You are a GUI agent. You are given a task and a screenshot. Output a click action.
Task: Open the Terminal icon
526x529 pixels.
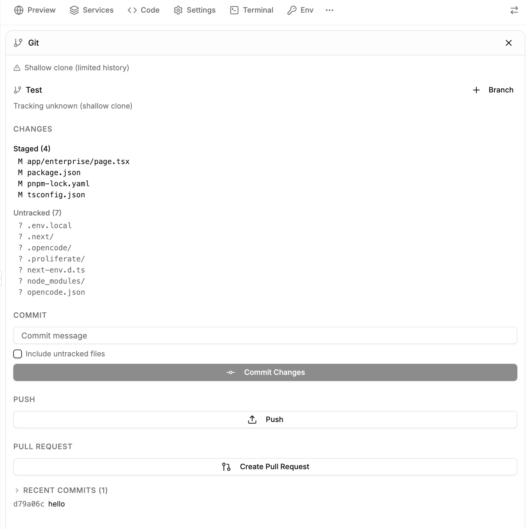click(234, 10)
